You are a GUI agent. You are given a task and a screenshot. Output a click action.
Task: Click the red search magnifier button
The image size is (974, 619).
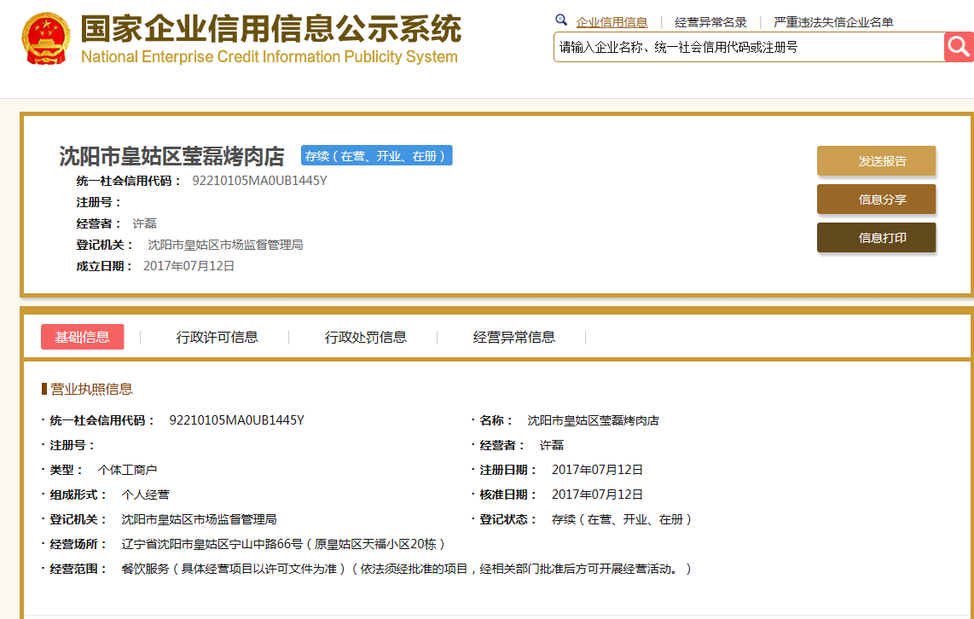(959, 47)
